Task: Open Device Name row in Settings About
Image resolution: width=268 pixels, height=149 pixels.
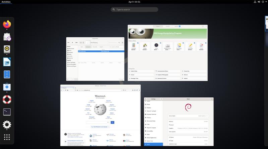Action: 188,116
